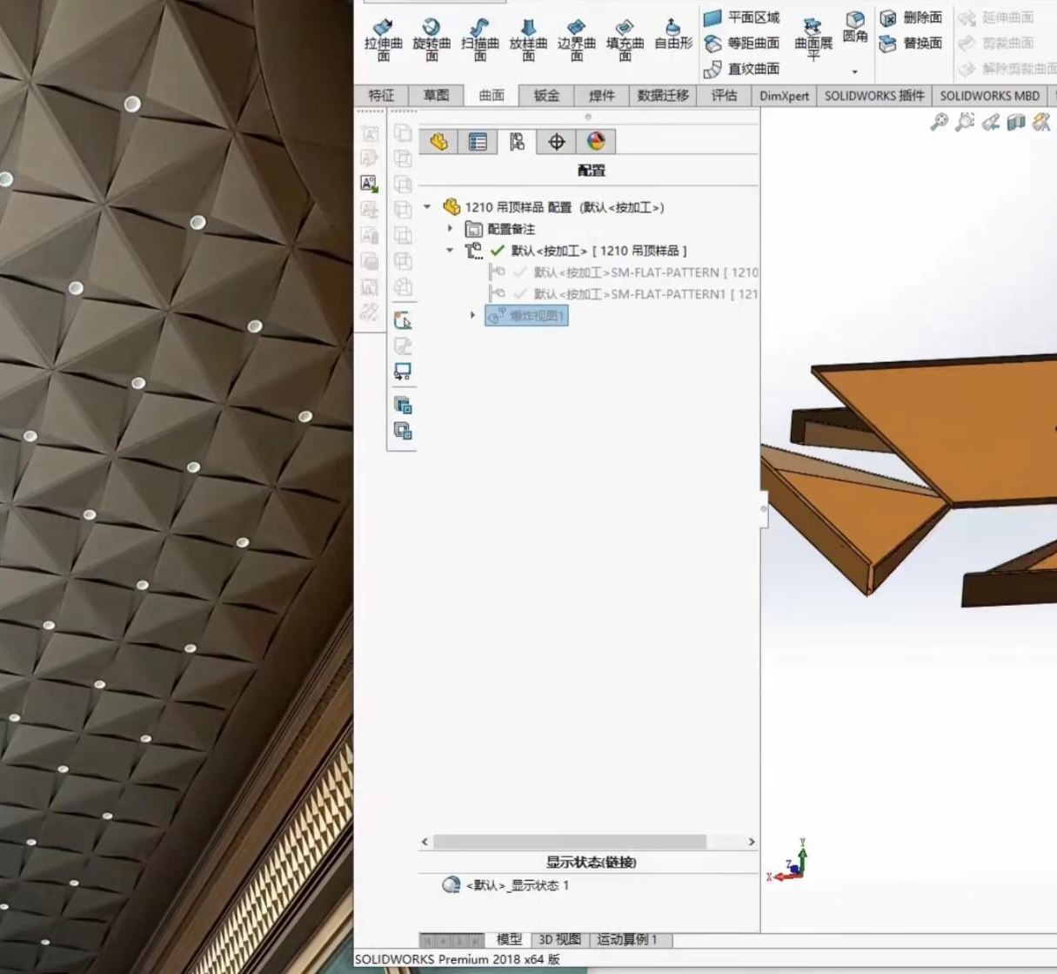The height and width of the screenshot is (974, 1057).
Task: Open the FeatureManager design tree tab
Action: pyautogui.click(x=438, y=141)
